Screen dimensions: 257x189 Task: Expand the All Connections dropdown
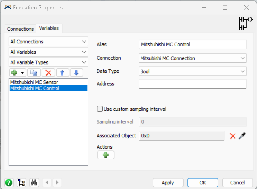[x=48, y=42]
